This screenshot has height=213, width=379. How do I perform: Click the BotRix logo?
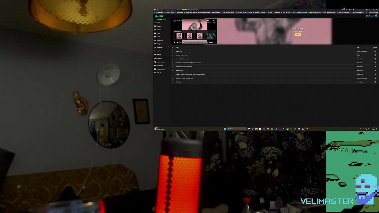point(159,16)
